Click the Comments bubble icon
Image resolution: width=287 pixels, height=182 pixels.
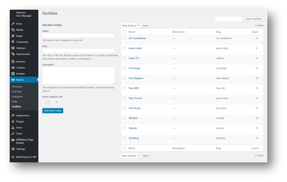coord(13,42)
